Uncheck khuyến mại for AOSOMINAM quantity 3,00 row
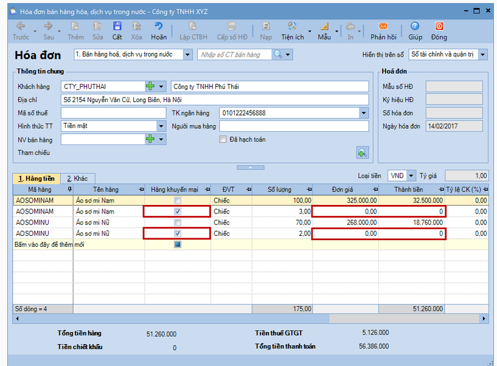 click(x=178, y=212)
